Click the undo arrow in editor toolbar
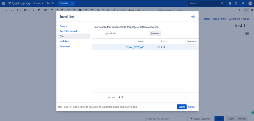The image size is (254, 121). [x=7, y=10]
